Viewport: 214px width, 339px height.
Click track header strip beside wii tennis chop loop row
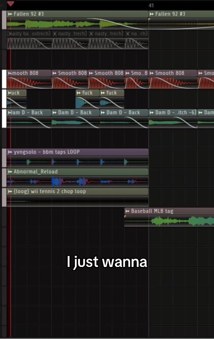tap(4, 197)
